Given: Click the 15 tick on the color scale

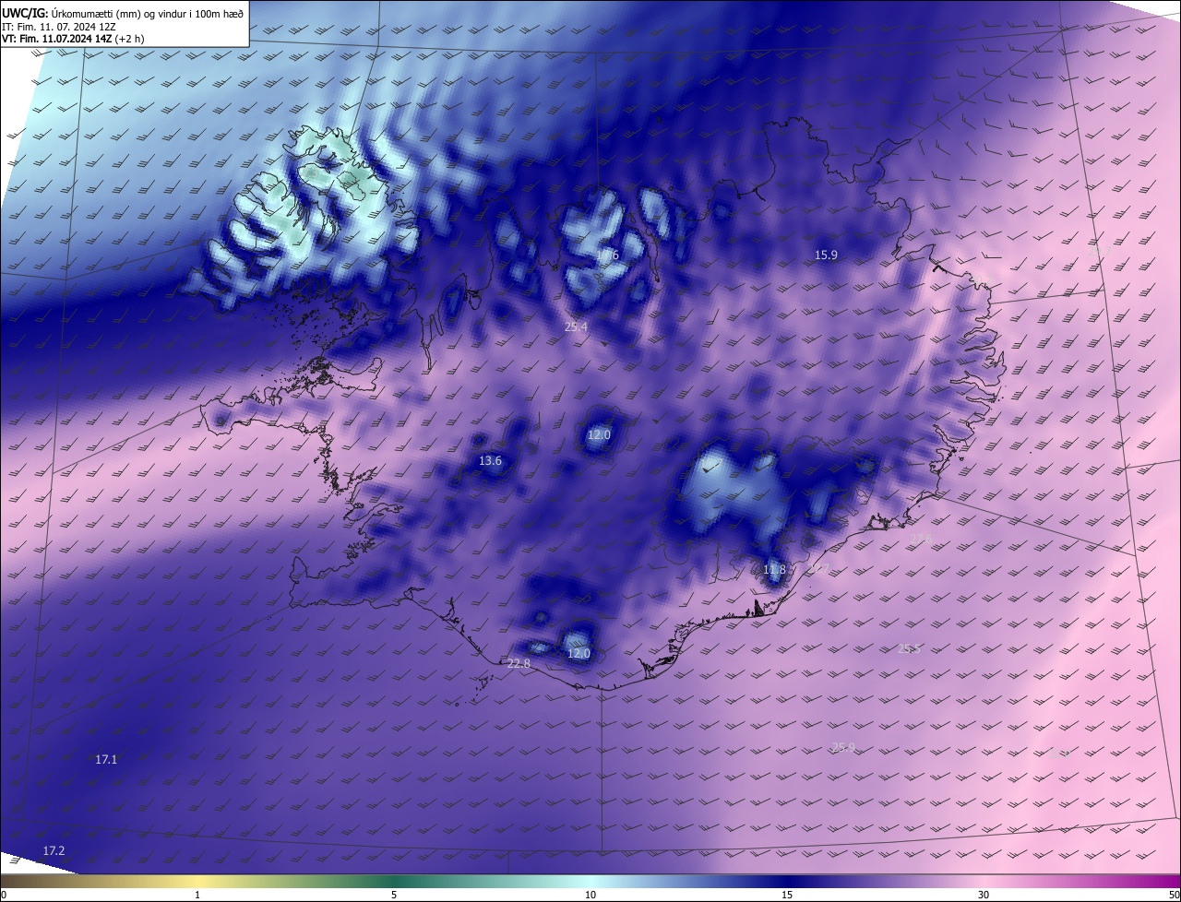Looking at the screenshot, I should pos(787,895).
